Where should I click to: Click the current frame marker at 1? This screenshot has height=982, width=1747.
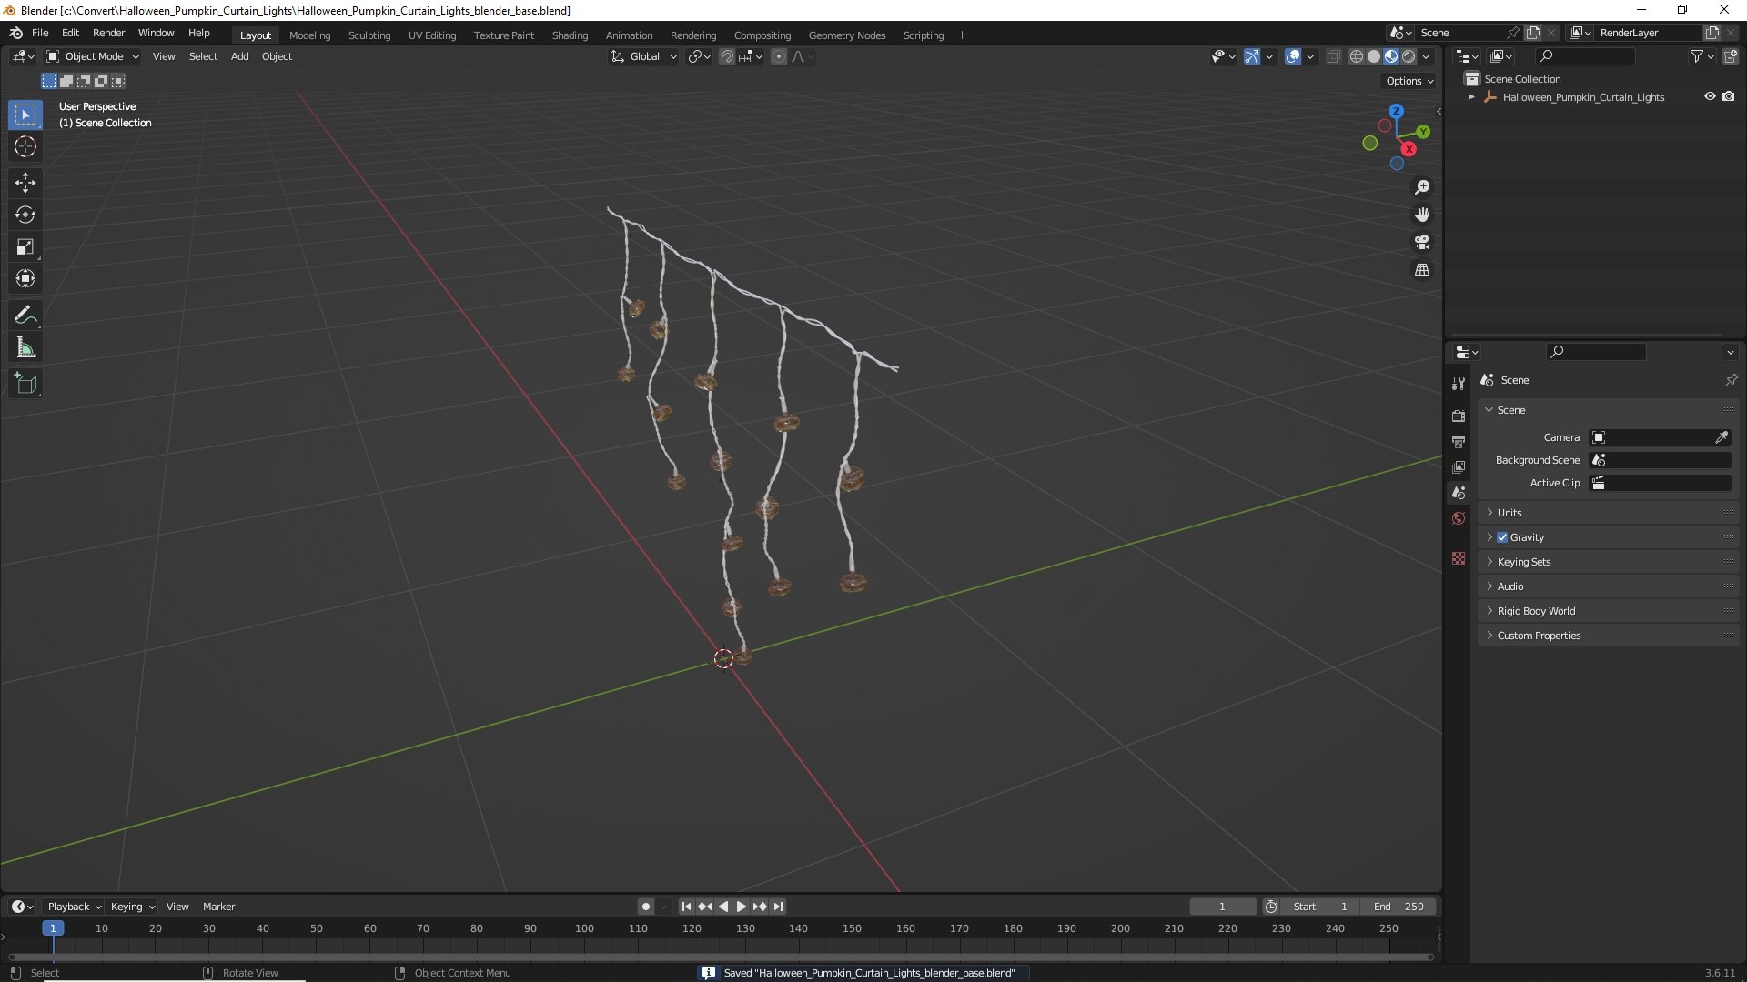tap(53, 928)
